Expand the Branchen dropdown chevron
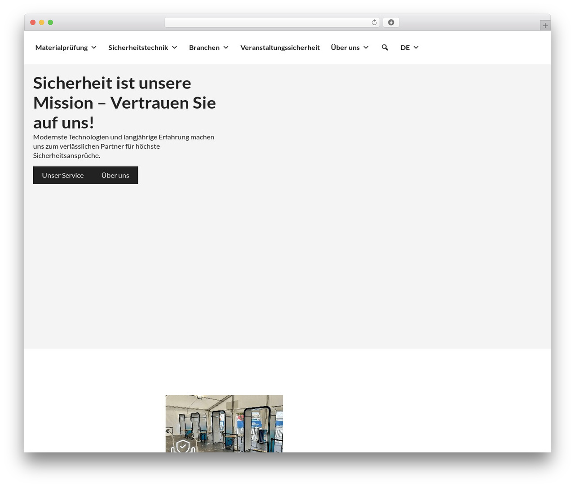The width and height of the screenshot is (575, 487). (226, 48)
